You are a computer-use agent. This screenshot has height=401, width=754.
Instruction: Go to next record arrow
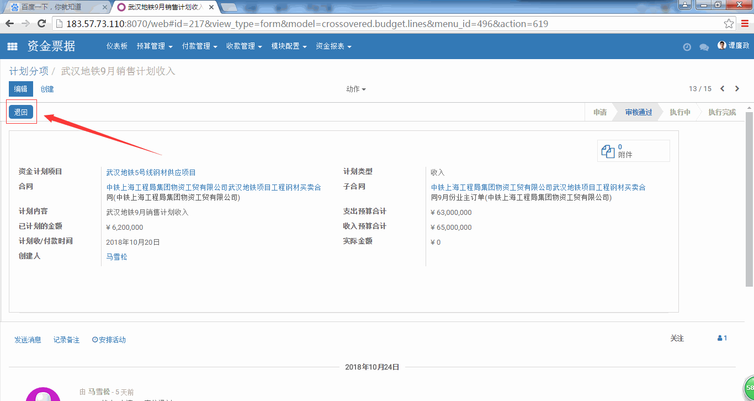737,88
